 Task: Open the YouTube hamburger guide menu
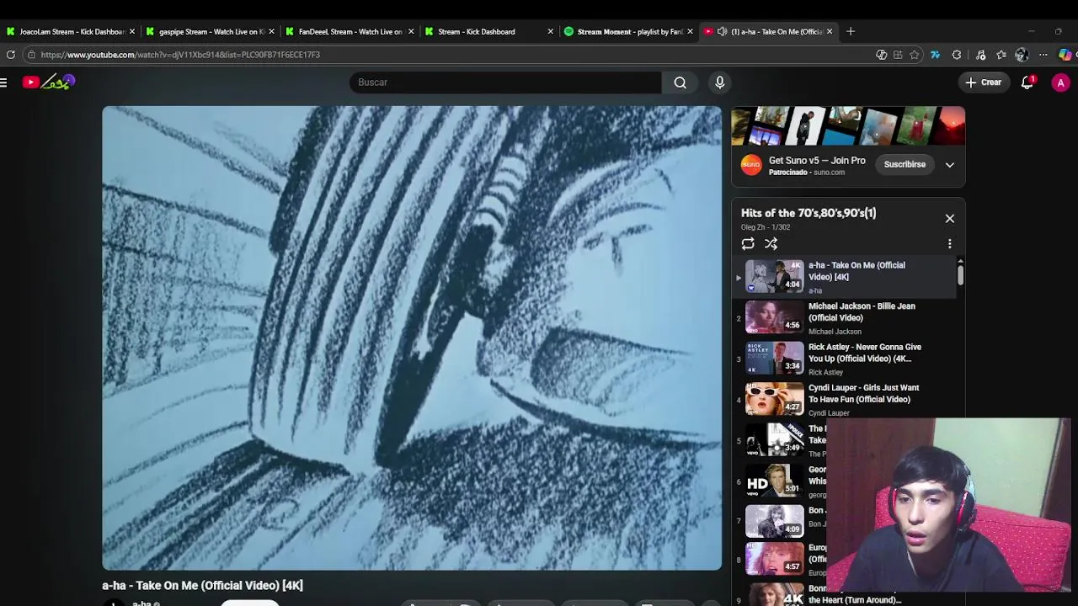pyautogui.click(x=4, y=82)
